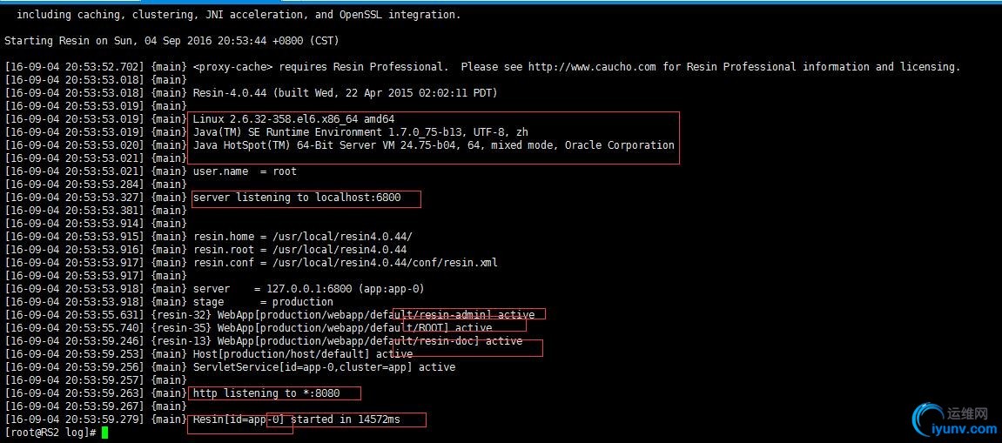Click the Java HotSpot 64-Bit Server VM line
The width and height of the screenshot is (1002, 443).
(x=434, y=145)
